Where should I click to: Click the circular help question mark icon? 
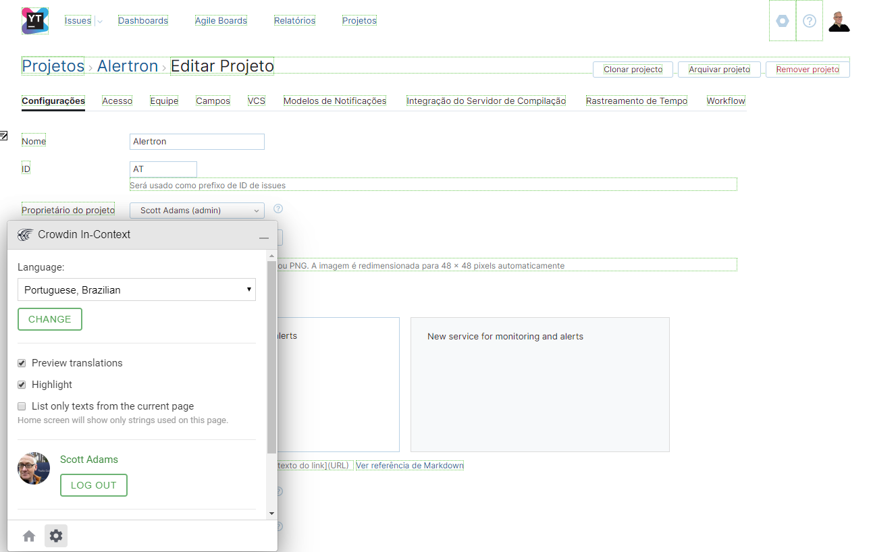(809, 20)
